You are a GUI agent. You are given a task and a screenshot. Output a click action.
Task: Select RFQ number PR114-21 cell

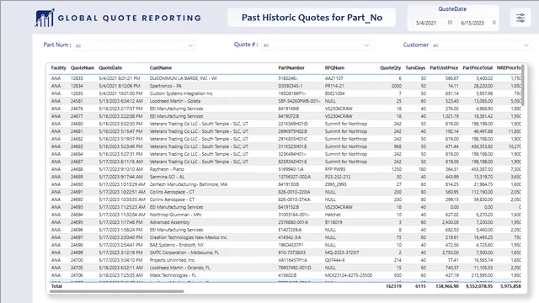pyautogui.click(x=334, y=86)
